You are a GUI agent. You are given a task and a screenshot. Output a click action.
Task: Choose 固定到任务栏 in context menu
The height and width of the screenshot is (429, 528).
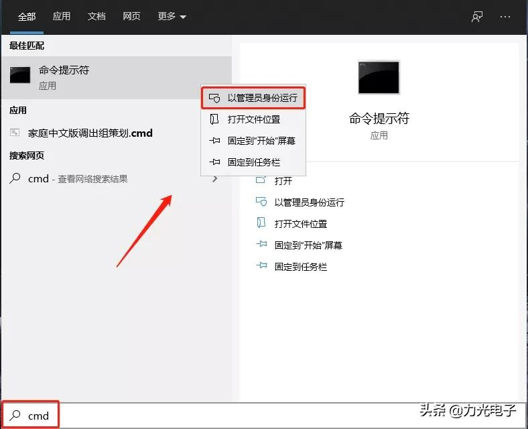(253, 162)
